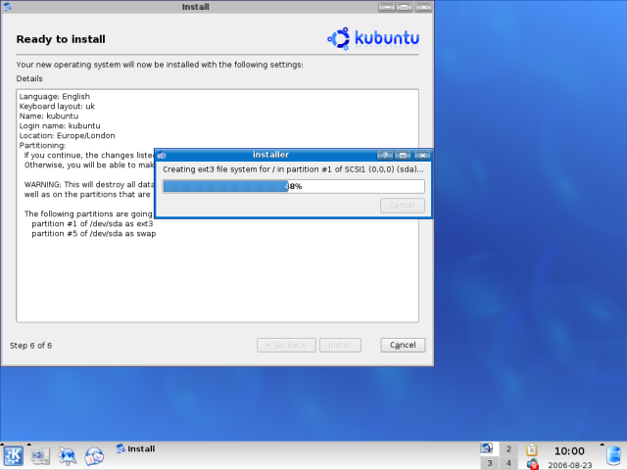This screenshot has width=627, height=470.
Task: Open muted volume mixer tray icon
Action: [532, 464]
